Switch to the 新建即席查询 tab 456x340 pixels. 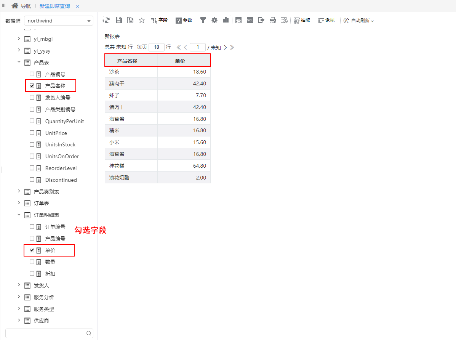55,6
